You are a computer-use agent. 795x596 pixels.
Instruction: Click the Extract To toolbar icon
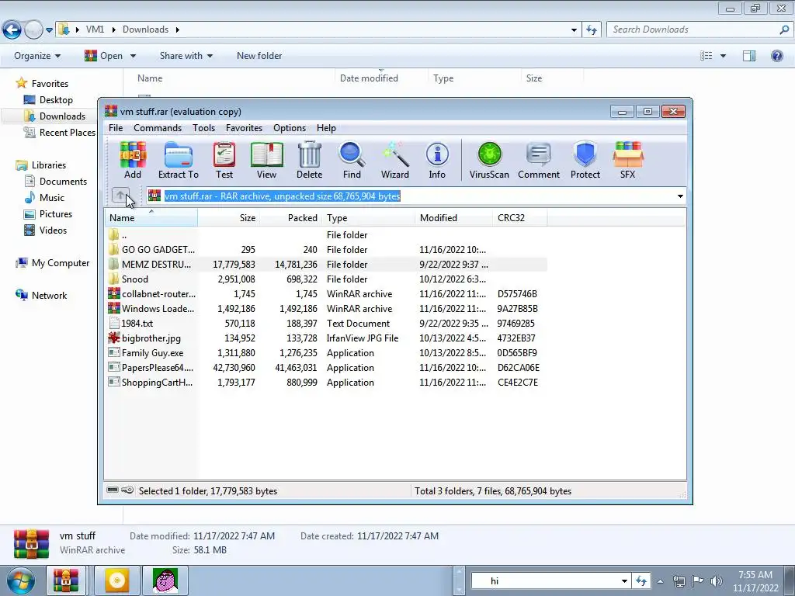(178, 160)
